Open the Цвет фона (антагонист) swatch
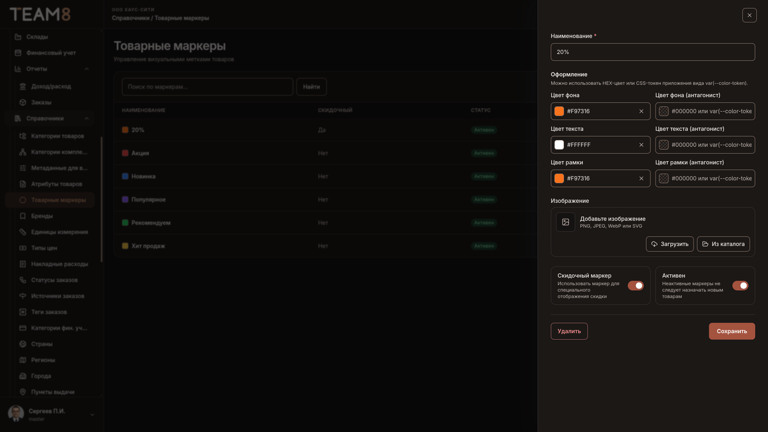Viewport: 768px width, 432px height. 663,111
